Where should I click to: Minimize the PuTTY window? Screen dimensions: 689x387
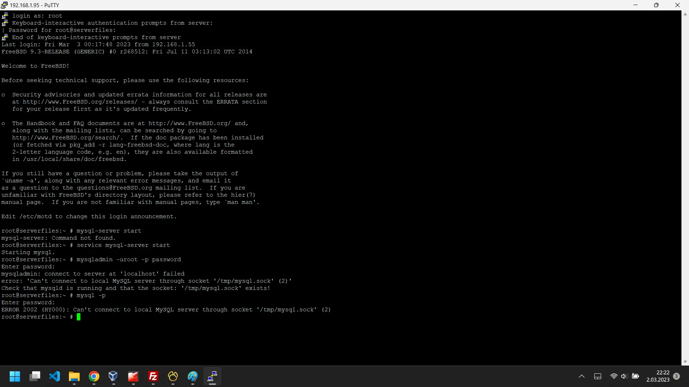pos(636,5)
